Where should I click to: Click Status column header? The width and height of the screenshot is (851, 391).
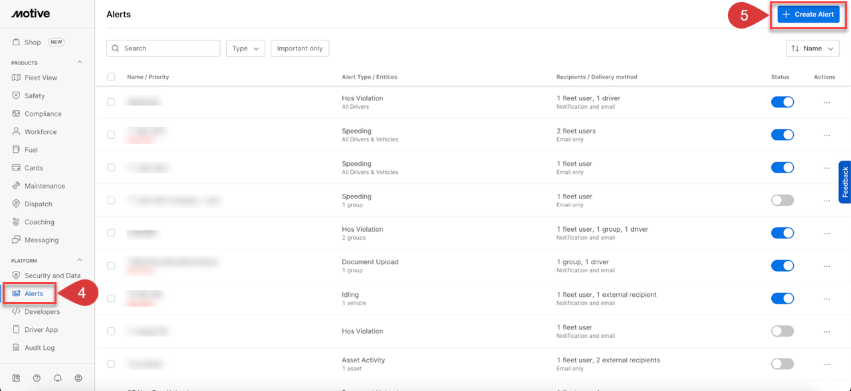coord(781,77)
